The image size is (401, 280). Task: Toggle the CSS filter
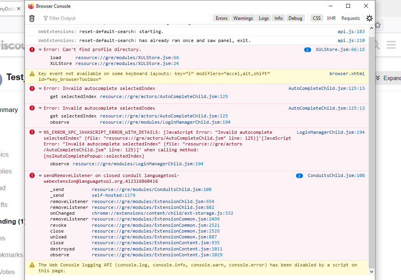click(317, 18)
